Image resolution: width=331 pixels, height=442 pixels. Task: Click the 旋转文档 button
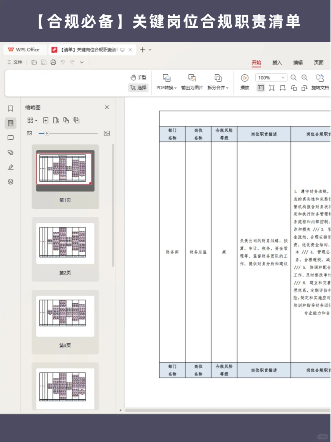click(x=320, y=82)
